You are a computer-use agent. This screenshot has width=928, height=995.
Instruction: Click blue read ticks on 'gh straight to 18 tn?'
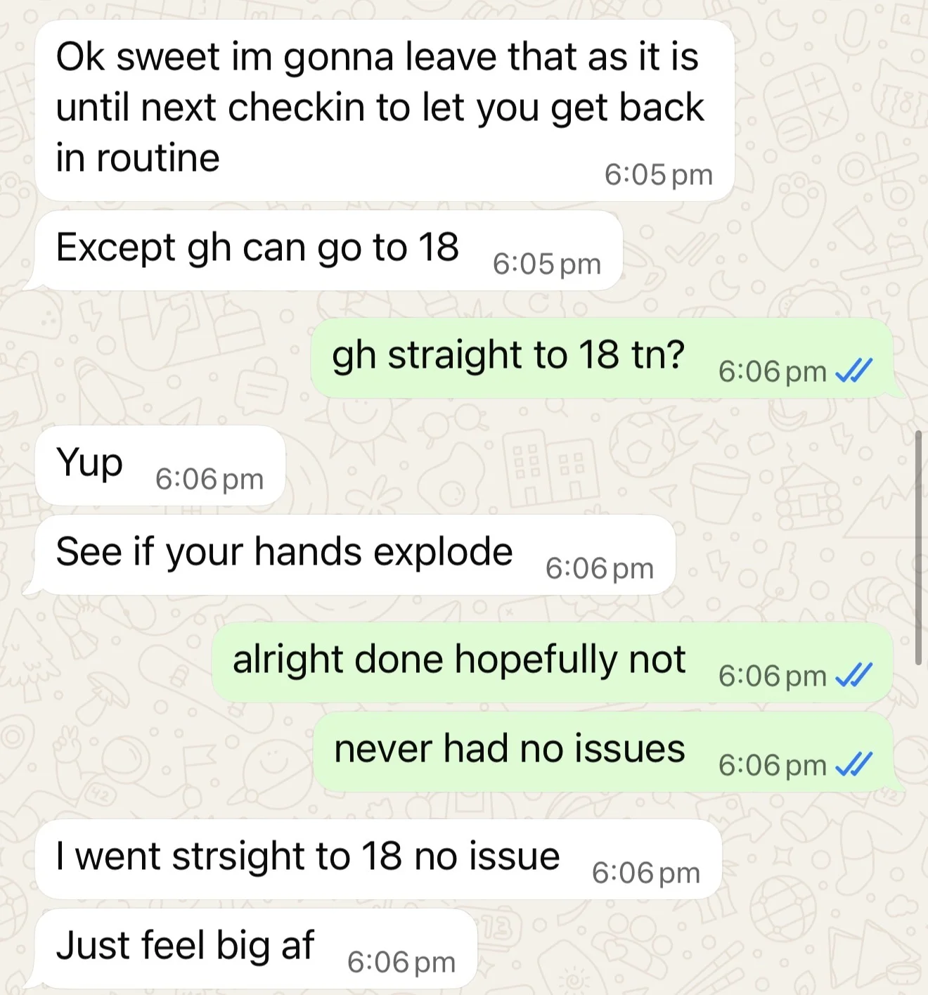point(853,371)
